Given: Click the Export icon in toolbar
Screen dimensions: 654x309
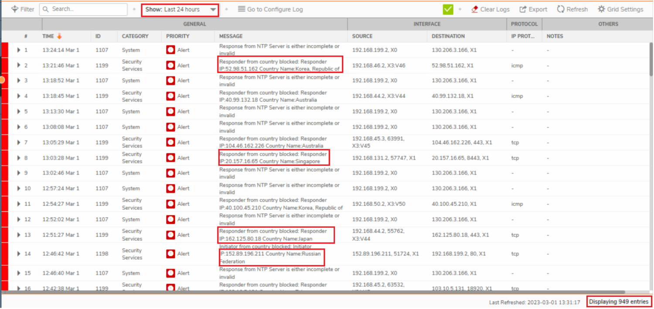Looking at the screenshot, I should (x=523, y=9).
